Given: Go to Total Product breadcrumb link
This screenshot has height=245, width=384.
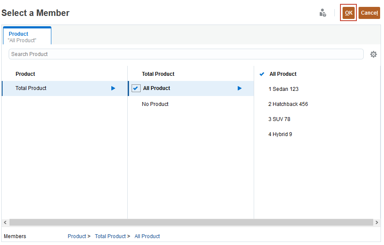Looking at the screenshot, I should click(110, 236).
